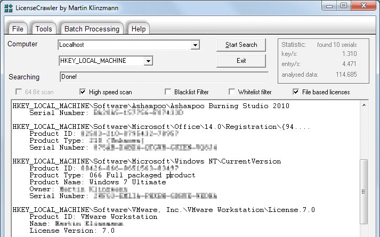Uncheck the High speed scan checkbox
This screenshot has height=237, width=380.
(x=83, y=92)
